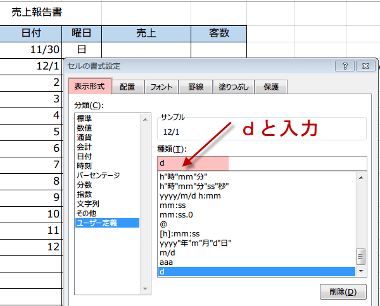Click the 種類 format input field
The height and width of the screenshot is (306, 380).
point(262,163)
